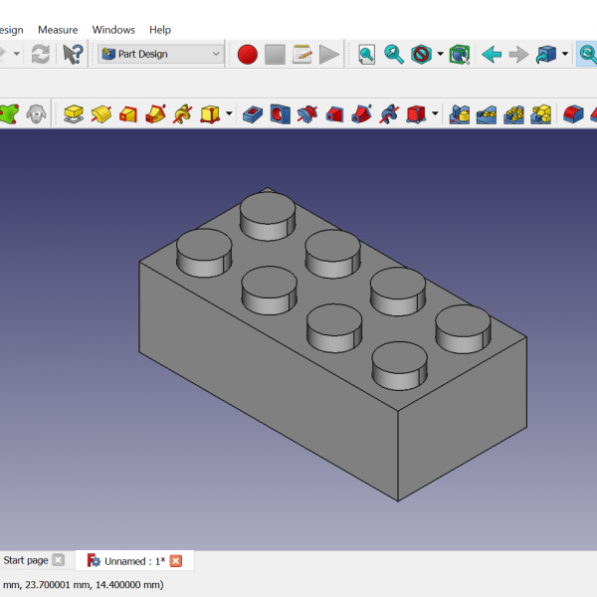Select the Pocket cut tool

[x=253, y=114]
